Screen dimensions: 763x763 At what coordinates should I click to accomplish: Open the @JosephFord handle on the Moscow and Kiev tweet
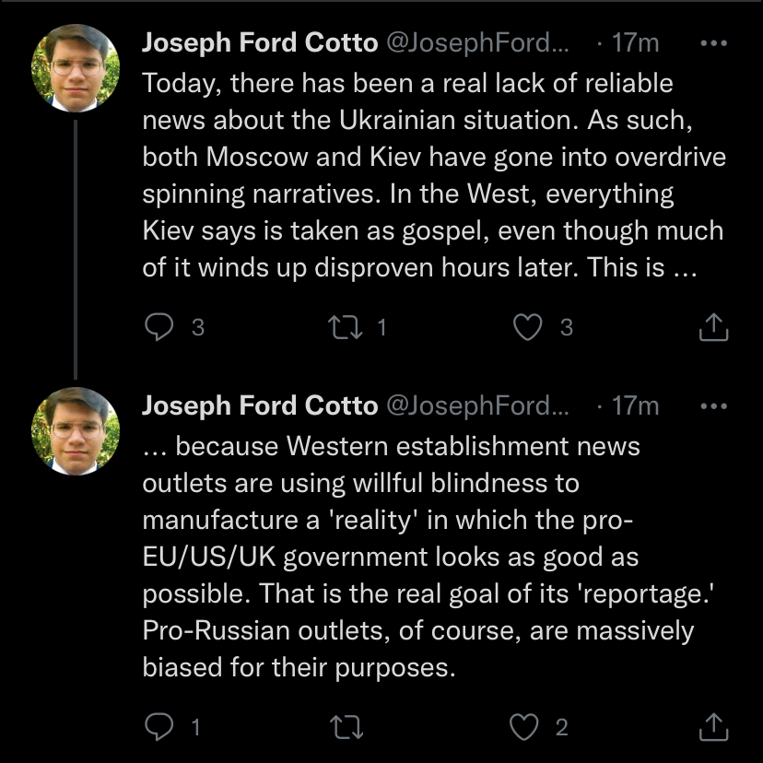click(479, 42)
